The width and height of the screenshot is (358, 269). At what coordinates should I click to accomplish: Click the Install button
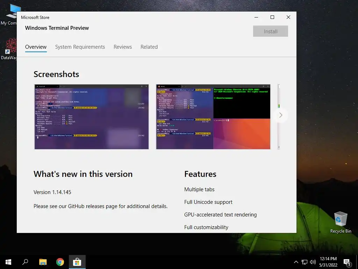pos(270,31)
